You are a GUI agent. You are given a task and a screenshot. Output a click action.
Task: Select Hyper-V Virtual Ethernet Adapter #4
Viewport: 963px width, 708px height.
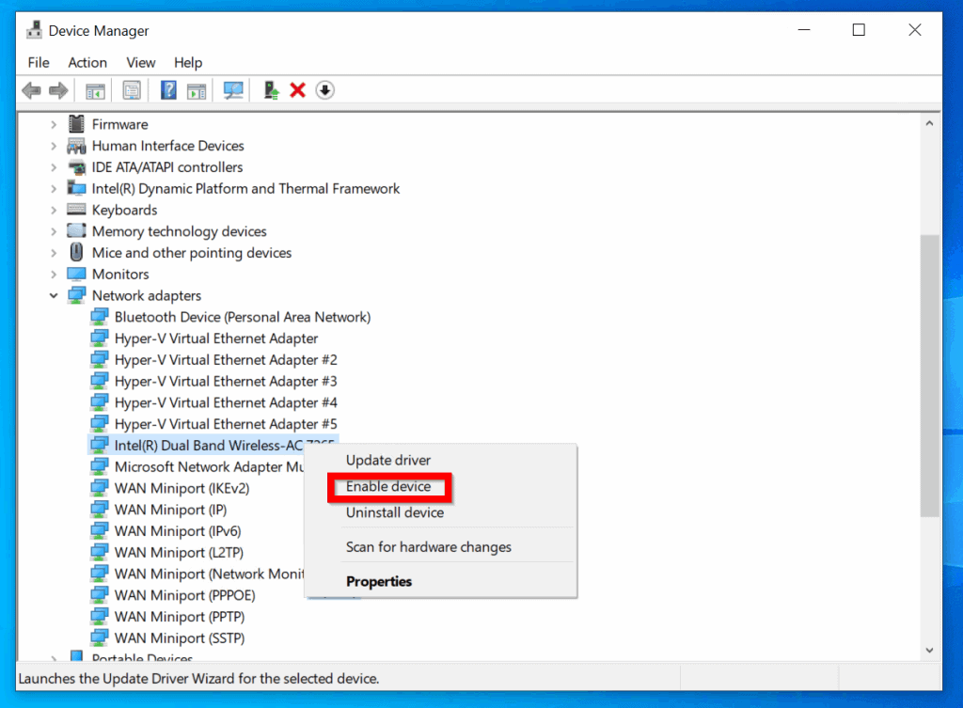(x=226, y=402)
